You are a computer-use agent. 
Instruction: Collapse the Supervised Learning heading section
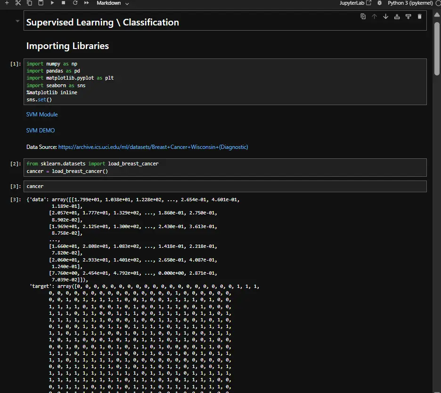[17, 21]
